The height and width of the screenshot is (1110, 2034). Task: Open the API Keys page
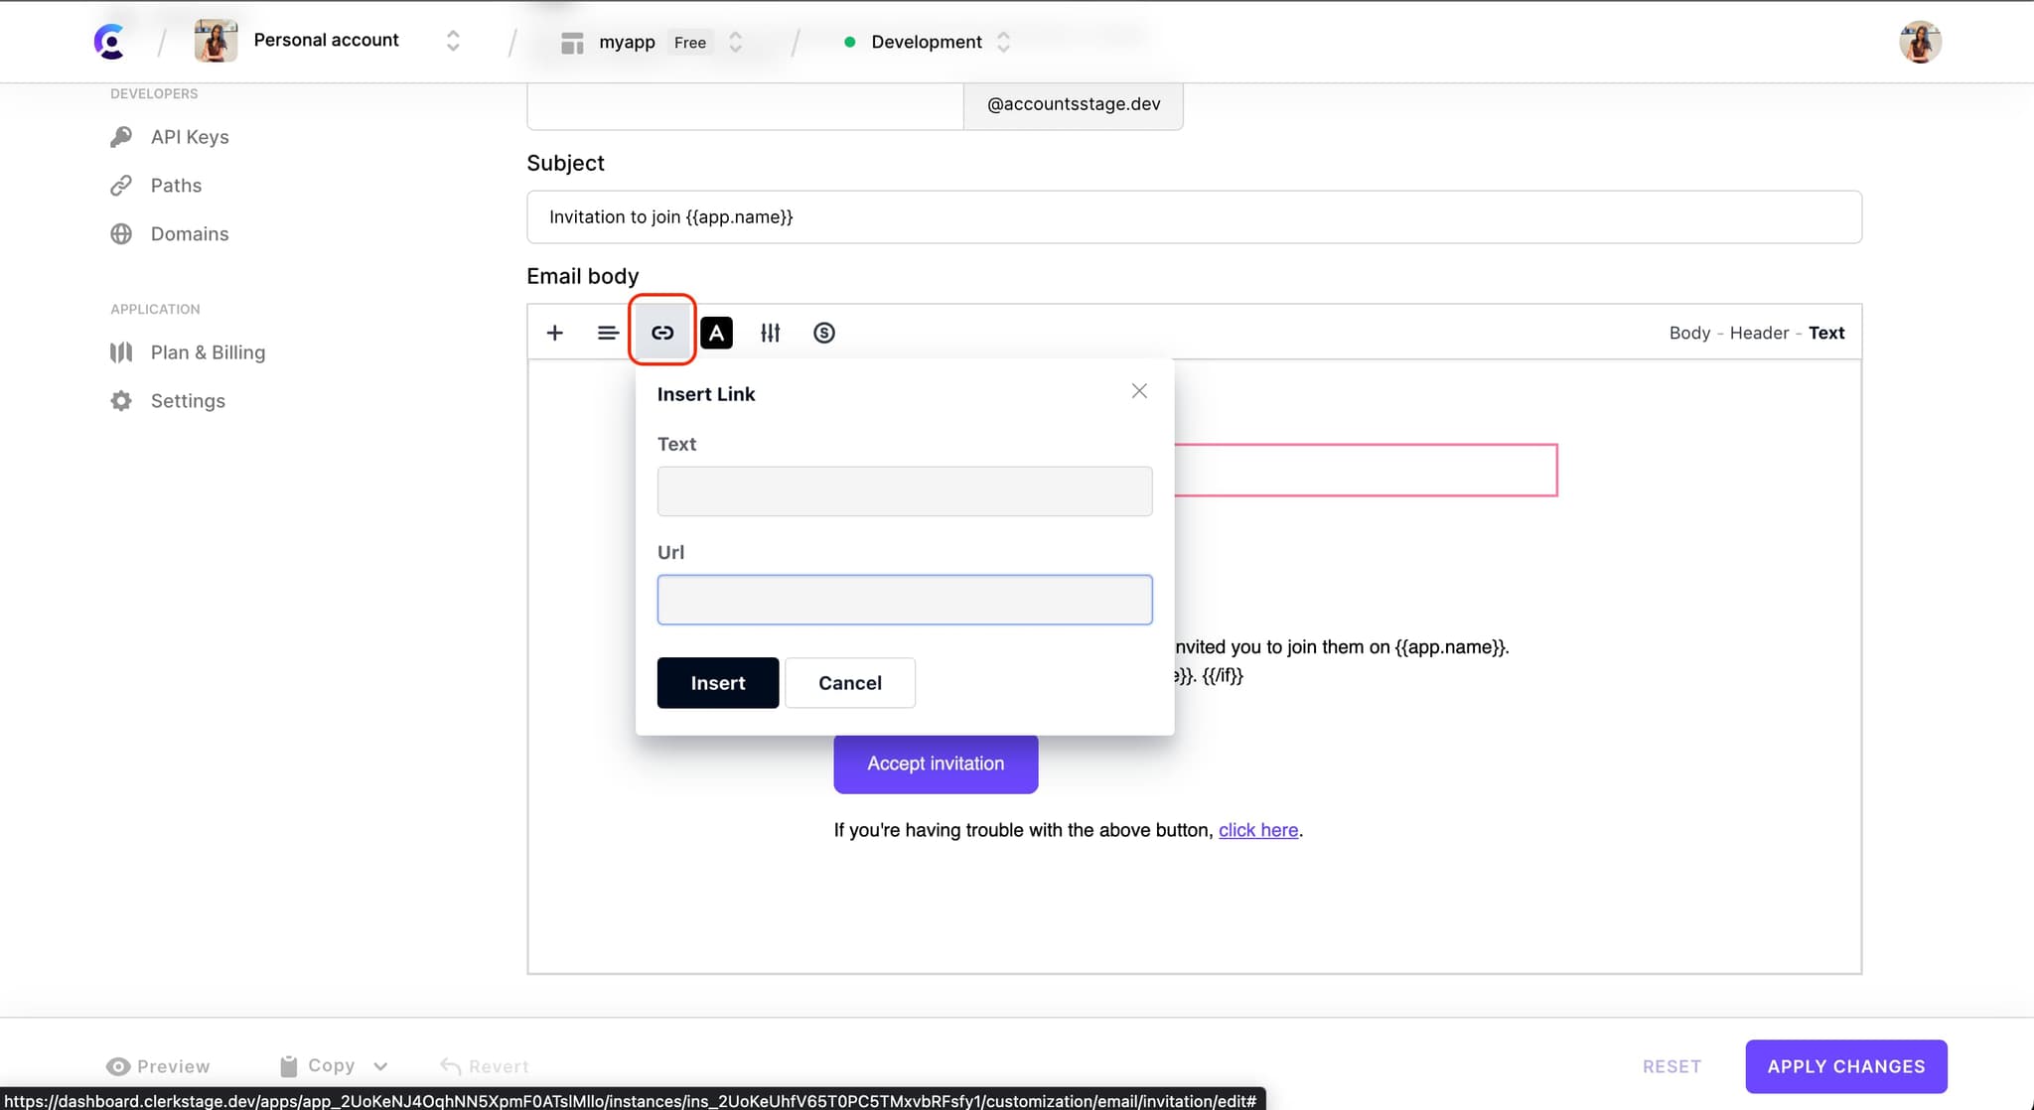[190, 137]
